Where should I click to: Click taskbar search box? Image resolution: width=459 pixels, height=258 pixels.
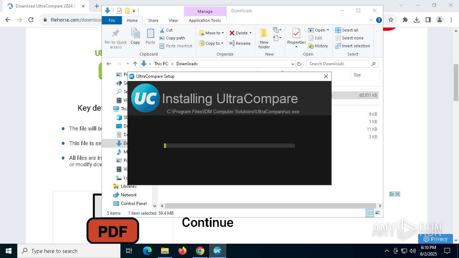click(x=69, y=251)
